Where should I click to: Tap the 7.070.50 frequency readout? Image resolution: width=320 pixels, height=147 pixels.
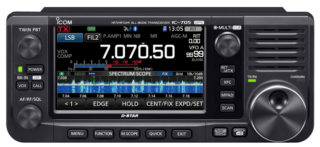click(137, 52)
